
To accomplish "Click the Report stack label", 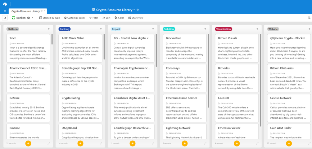I will [116, 29].
